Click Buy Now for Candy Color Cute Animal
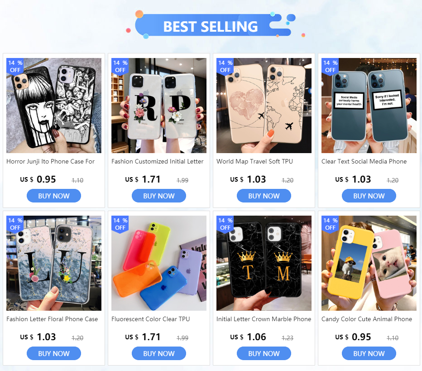 (369, 353)
